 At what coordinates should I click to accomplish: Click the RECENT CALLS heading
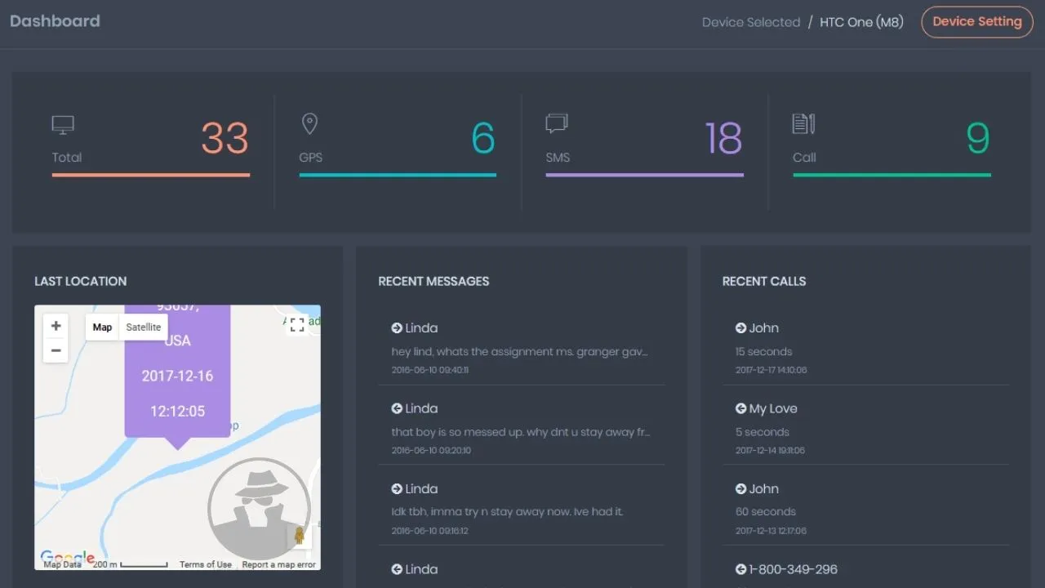tap(764, 281)
